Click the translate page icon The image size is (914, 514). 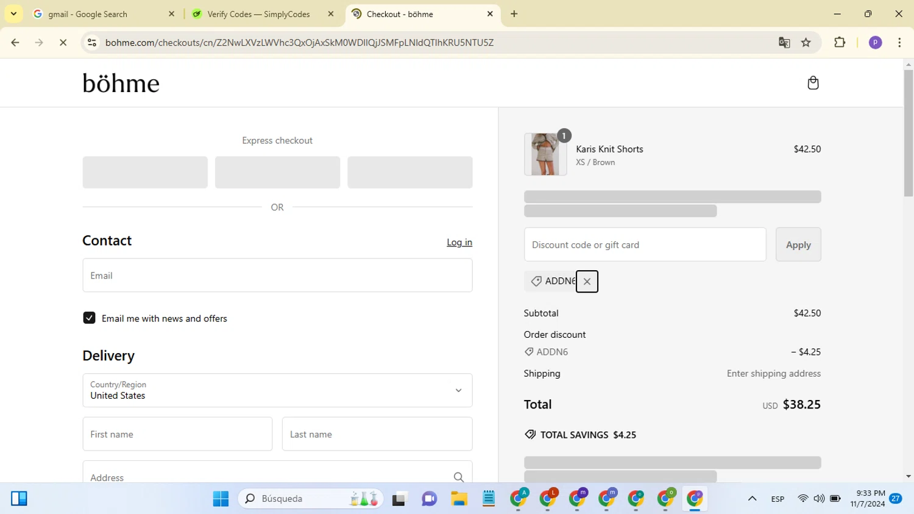point(784,43)
